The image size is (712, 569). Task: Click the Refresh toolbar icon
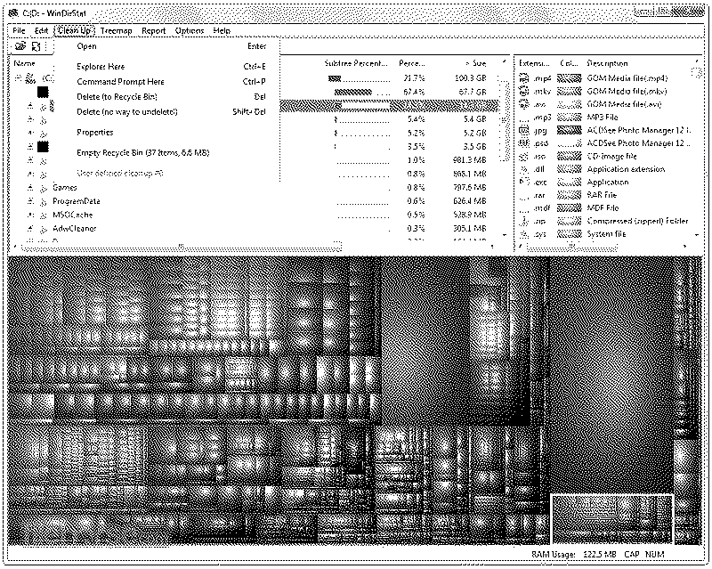tap(36, 46)
